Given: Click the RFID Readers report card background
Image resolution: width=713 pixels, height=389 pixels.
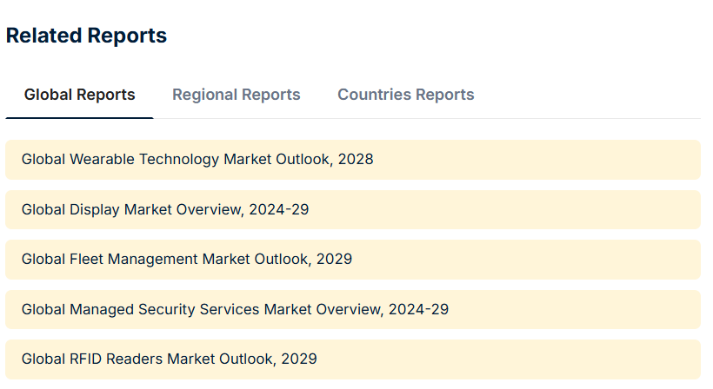Looking at the screenshot, I should [x=510, y=359].
